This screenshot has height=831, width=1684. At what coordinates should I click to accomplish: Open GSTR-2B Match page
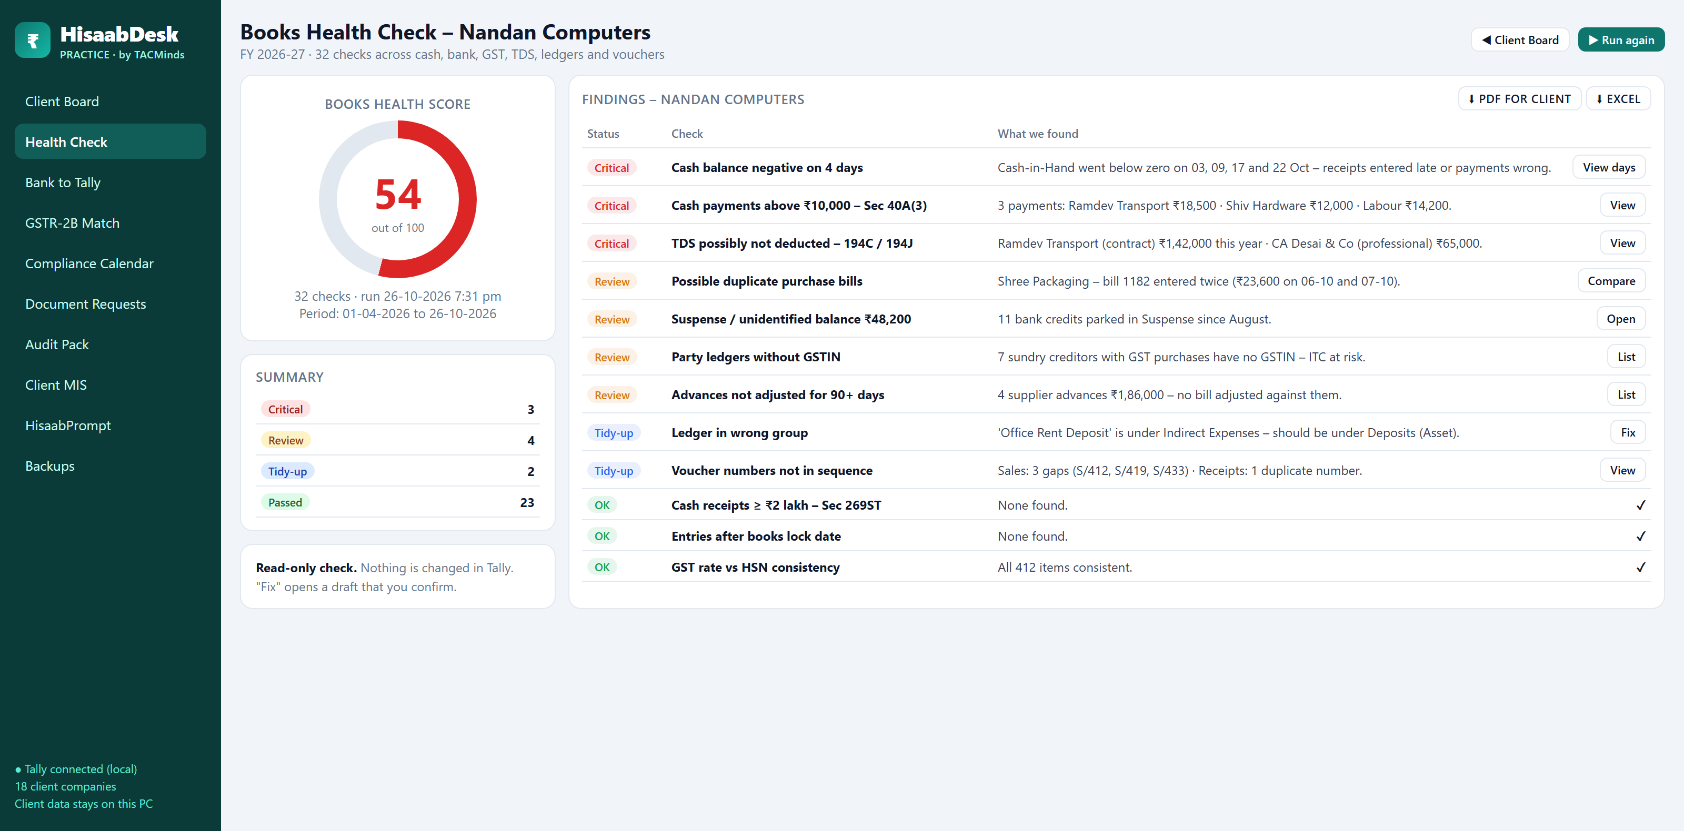[110, 223]
